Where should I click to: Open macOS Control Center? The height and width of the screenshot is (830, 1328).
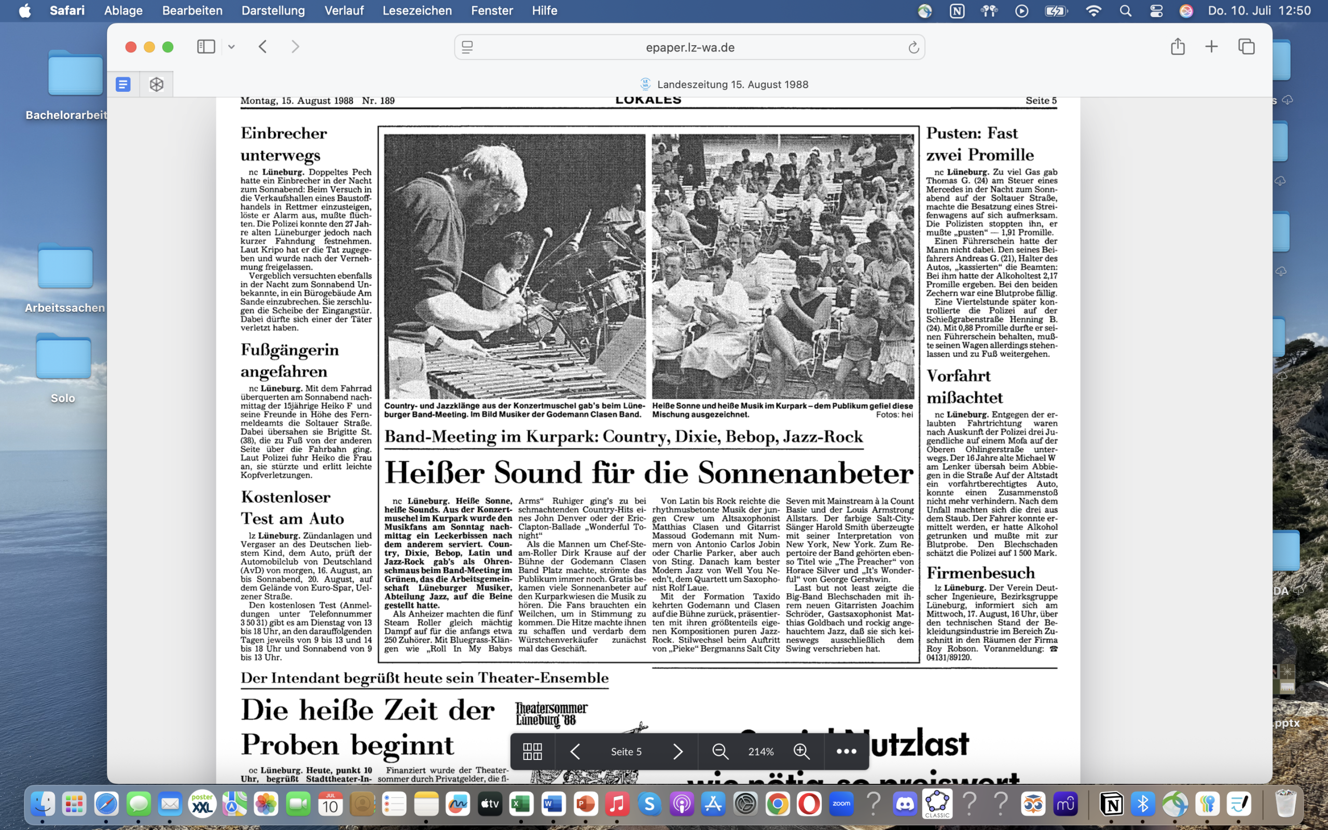1156,10
